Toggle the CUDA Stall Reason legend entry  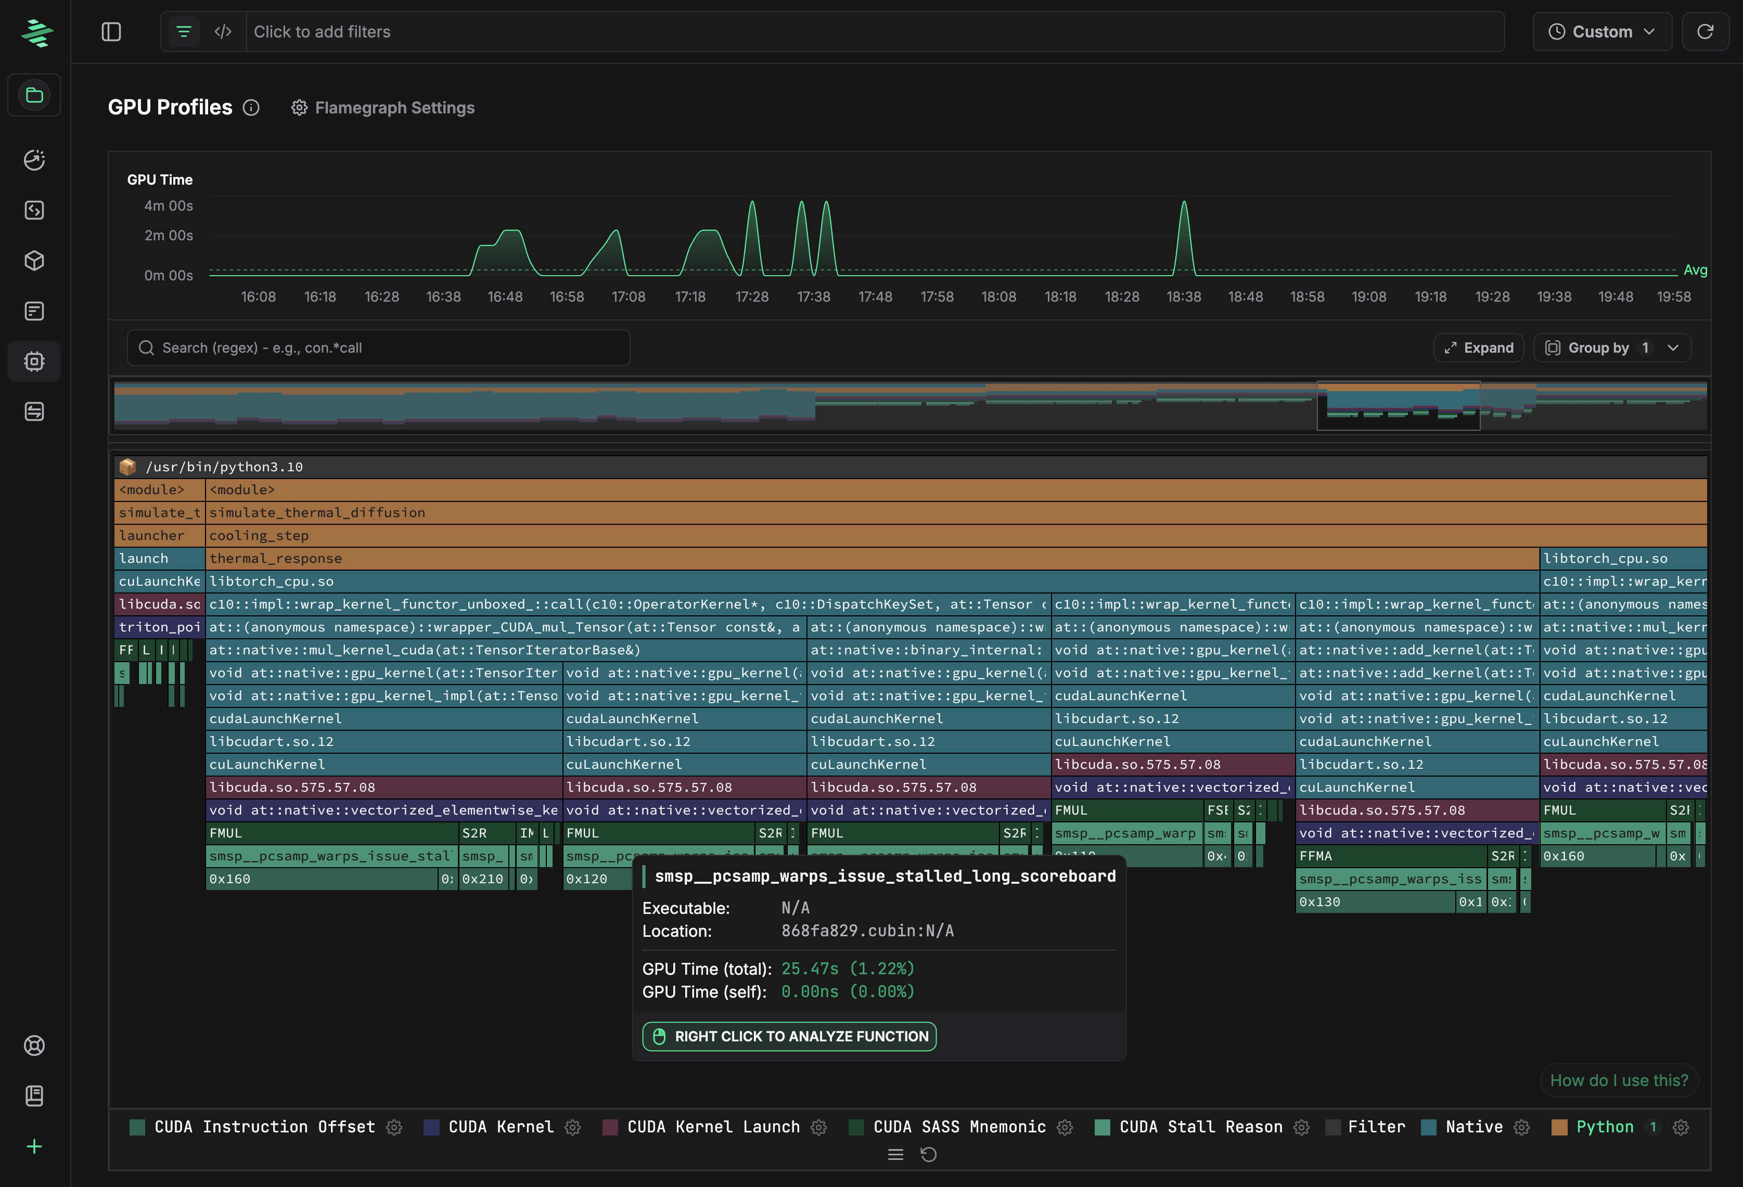coord(1200,1127)
